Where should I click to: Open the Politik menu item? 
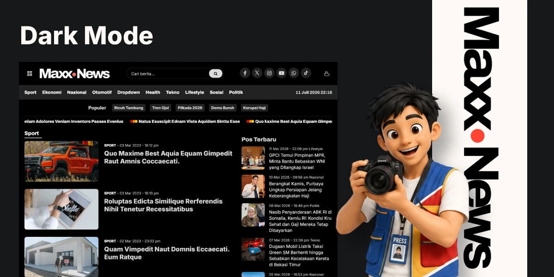(236, 92)
